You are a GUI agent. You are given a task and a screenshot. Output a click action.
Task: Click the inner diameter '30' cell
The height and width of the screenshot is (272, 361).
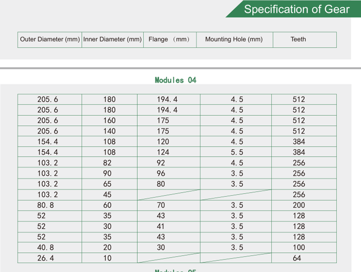pos(110,226)
